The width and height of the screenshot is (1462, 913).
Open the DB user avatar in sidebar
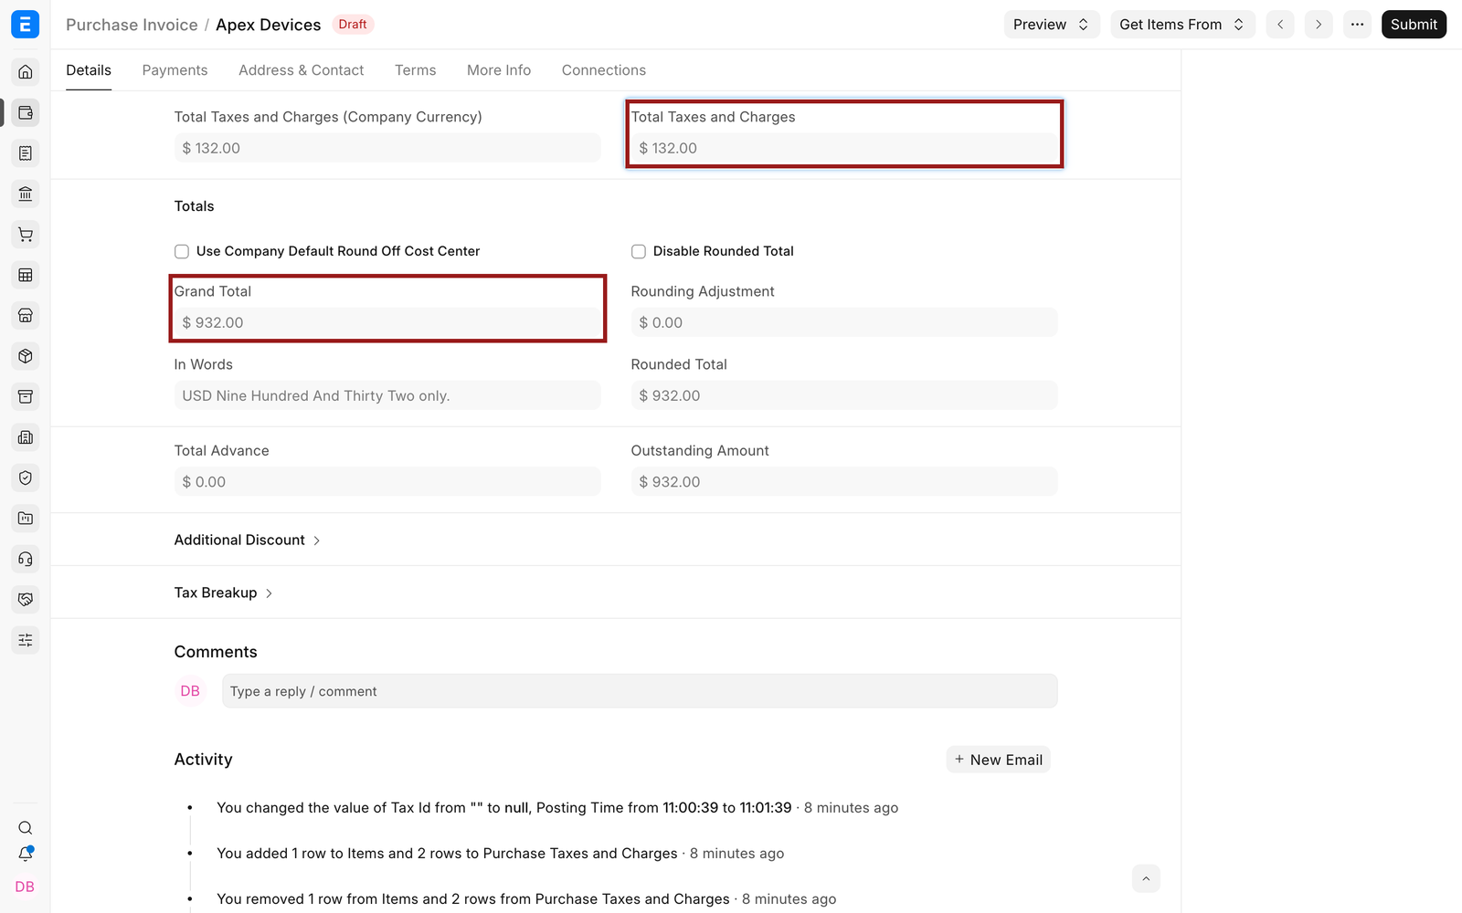tap(25, 887)
